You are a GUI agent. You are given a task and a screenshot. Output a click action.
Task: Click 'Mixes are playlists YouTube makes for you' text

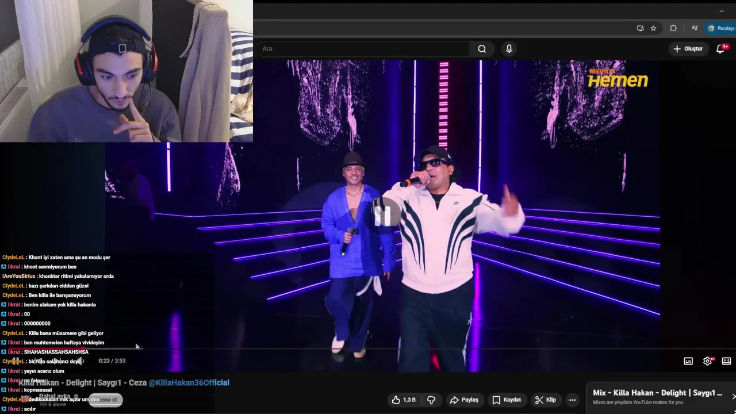pyautogui.click(x=638, y=402)
